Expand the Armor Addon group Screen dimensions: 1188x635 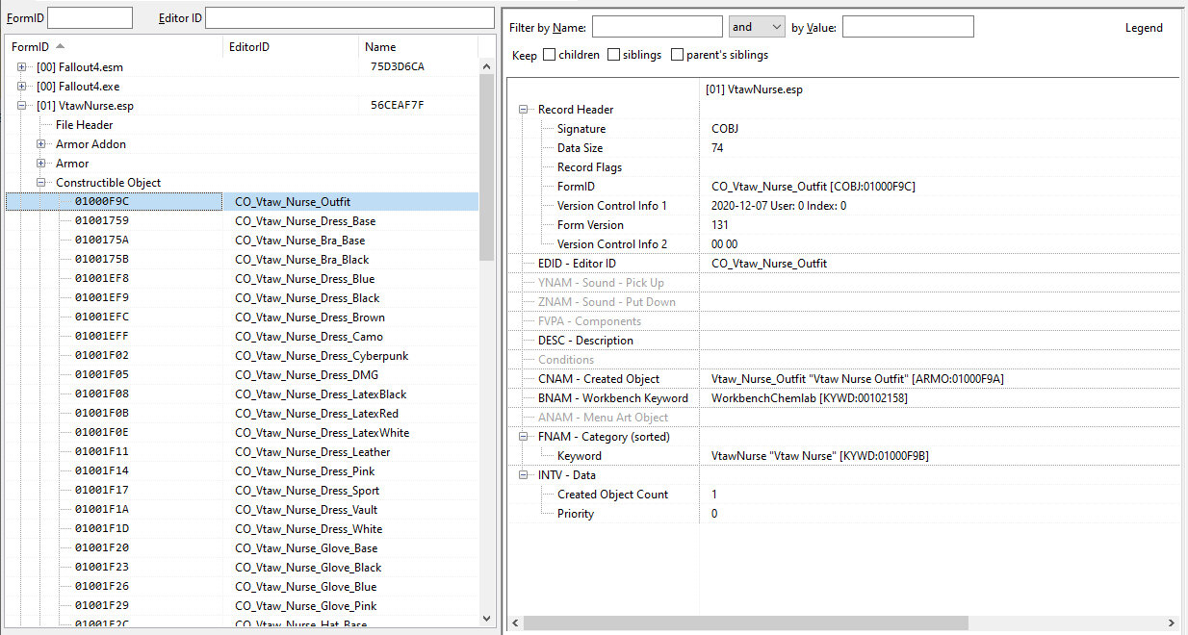pyautogui.click(x=41, y=144)
